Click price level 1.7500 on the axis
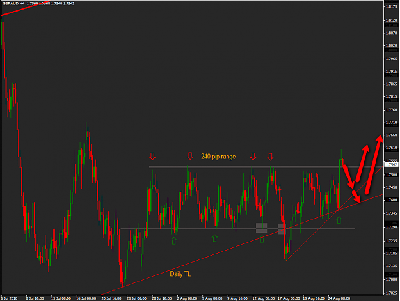The image size is (400, 301). click(391, 175)
